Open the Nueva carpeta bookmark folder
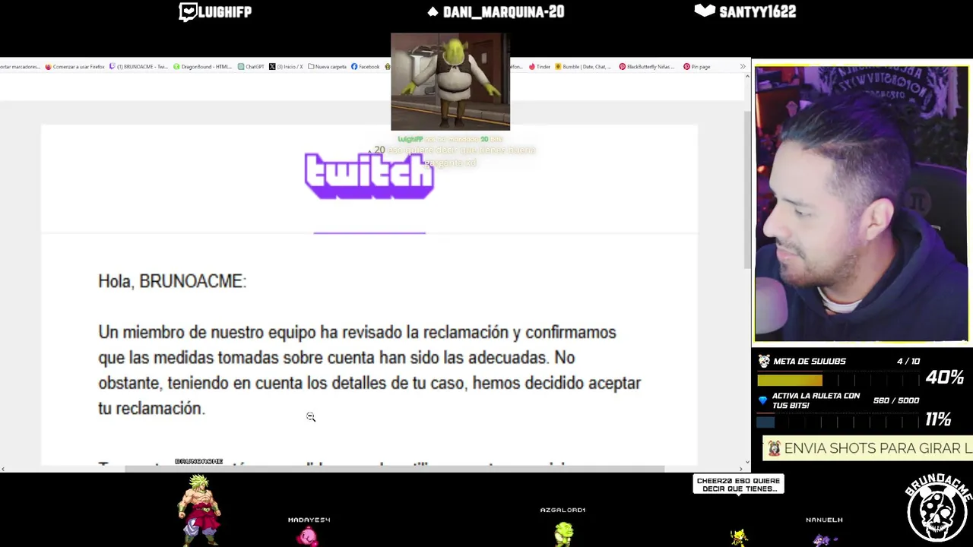Image resolution: width=973 pixels, height=547 pixels. [327, 67]
